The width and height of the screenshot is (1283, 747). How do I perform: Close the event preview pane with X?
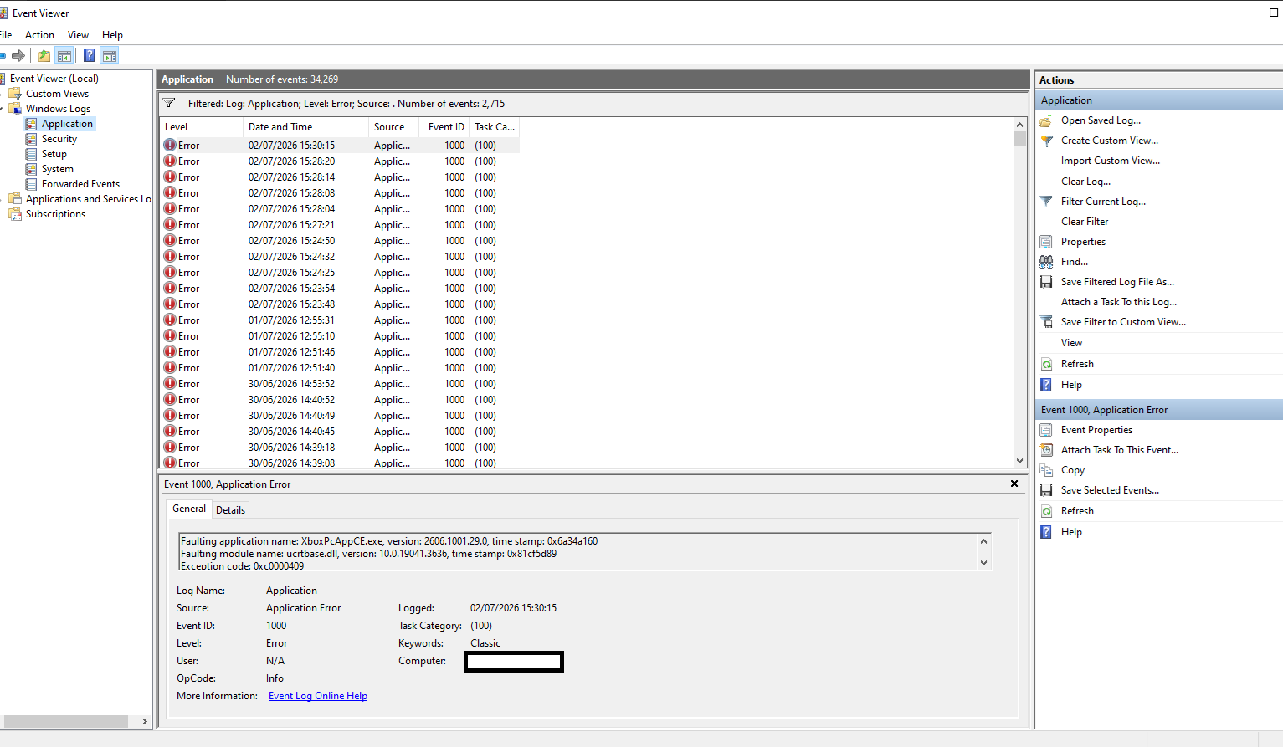tap(1014, 484)
